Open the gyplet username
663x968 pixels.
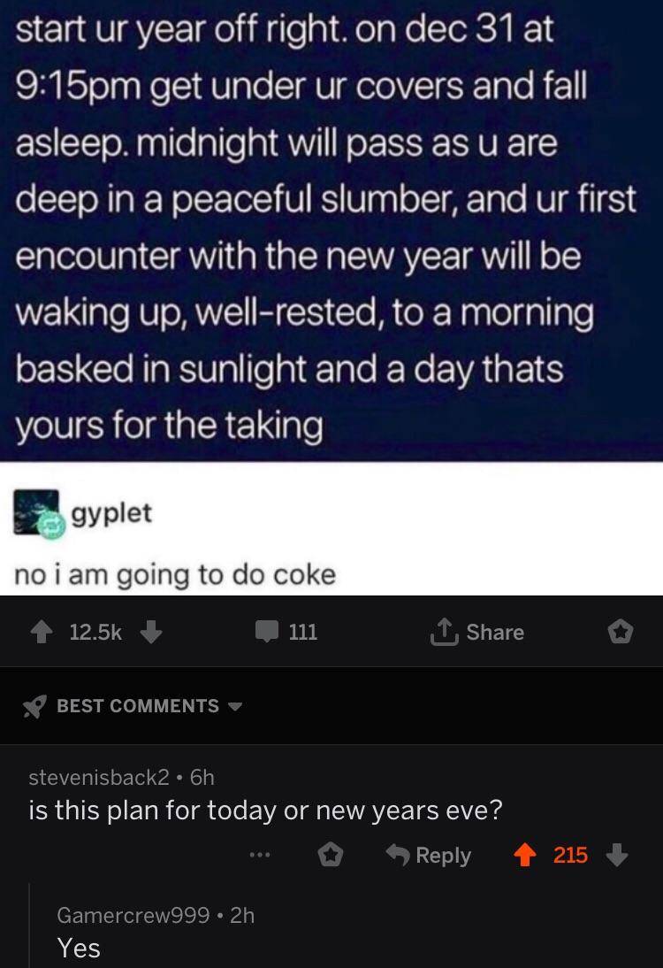point(110,513)
